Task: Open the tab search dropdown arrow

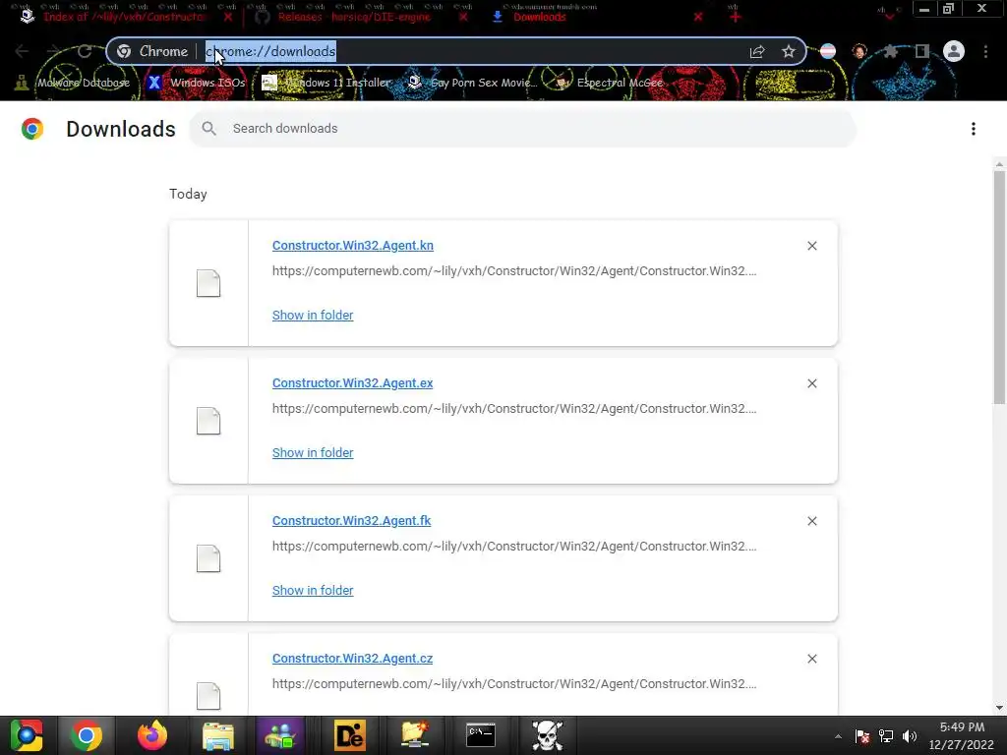Action: tap(889, 16)
